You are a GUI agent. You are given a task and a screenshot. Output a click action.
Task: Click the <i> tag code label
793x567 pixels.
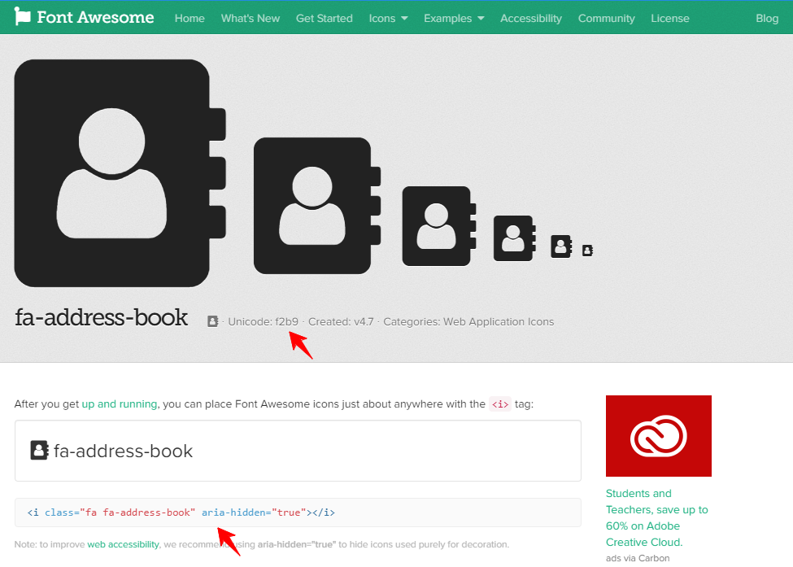coord(500,404)
